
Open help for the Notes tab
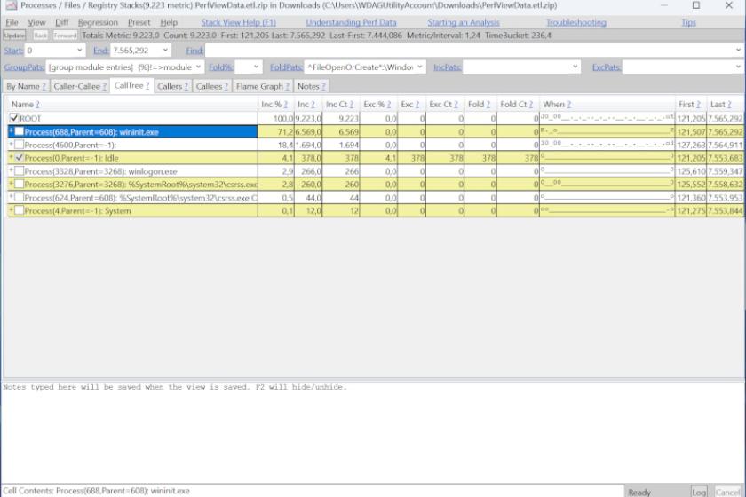pos(323,87)
